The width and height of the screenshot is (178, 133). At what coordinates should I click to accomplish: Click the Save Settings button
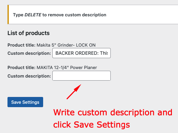click(x=25, y=102)
